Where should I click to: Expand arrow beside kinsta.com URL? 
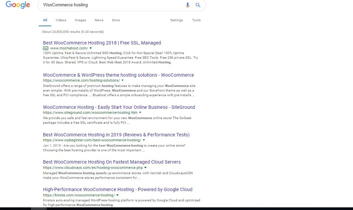click(x=117, y=195)
